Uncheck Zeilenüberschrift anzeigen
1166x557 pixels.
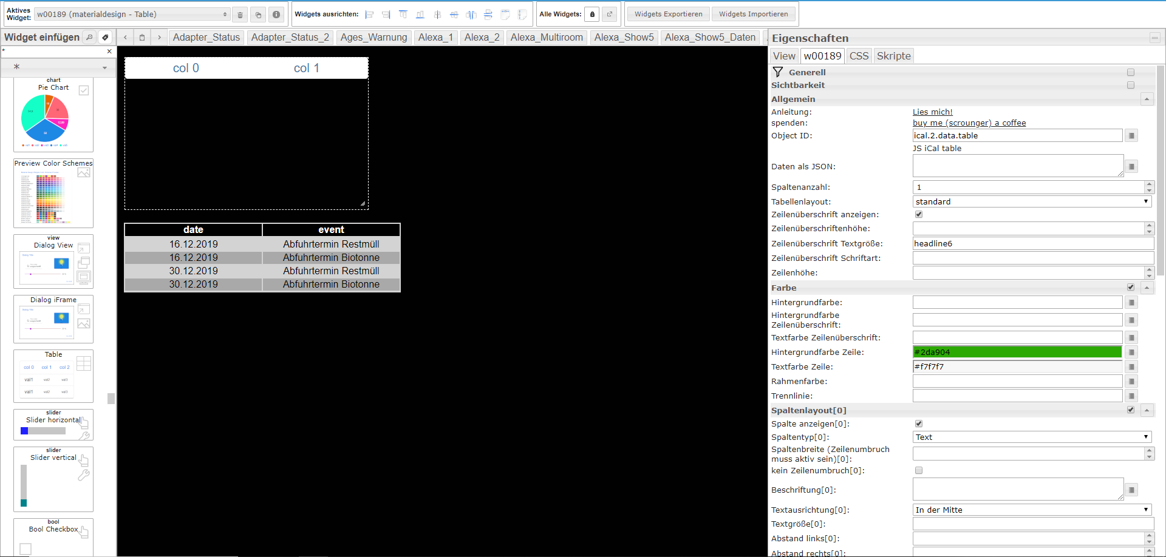919,214
